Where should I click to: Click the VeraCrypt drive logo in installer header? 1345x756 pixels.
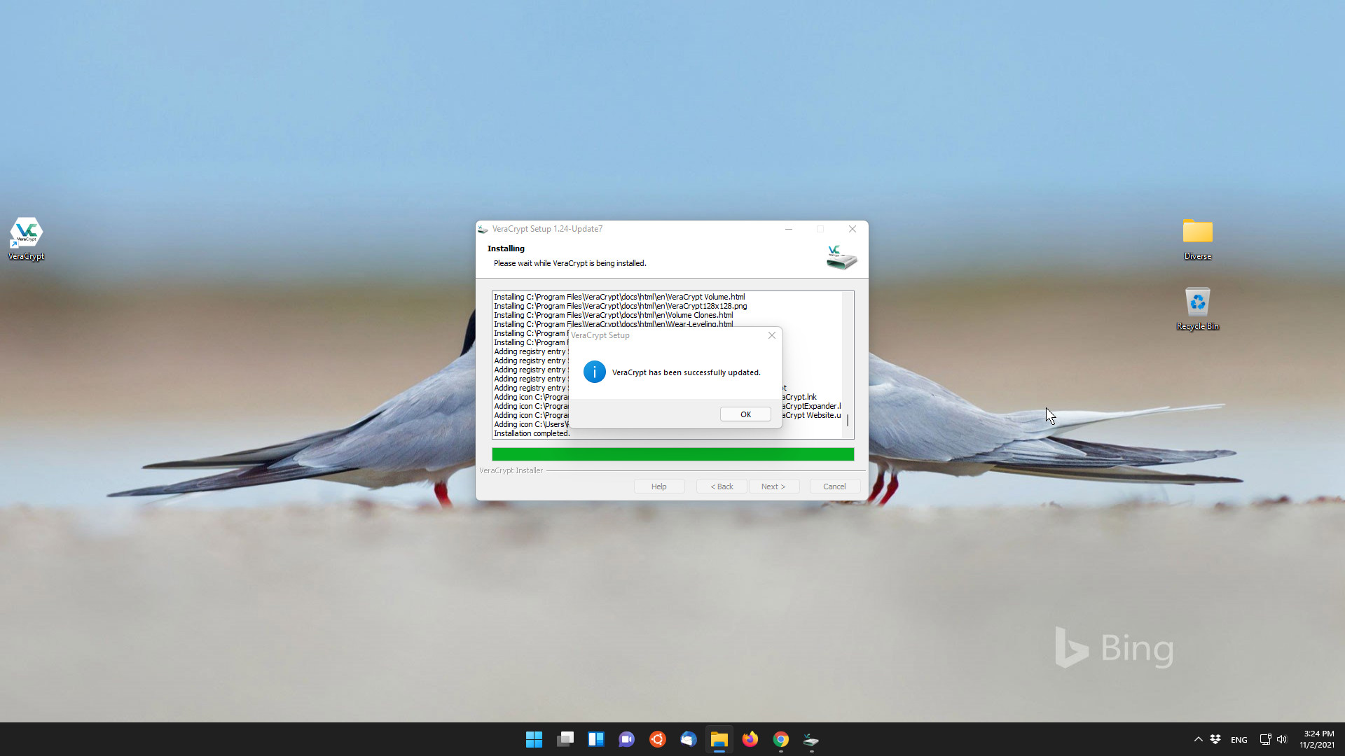(841, 258)
